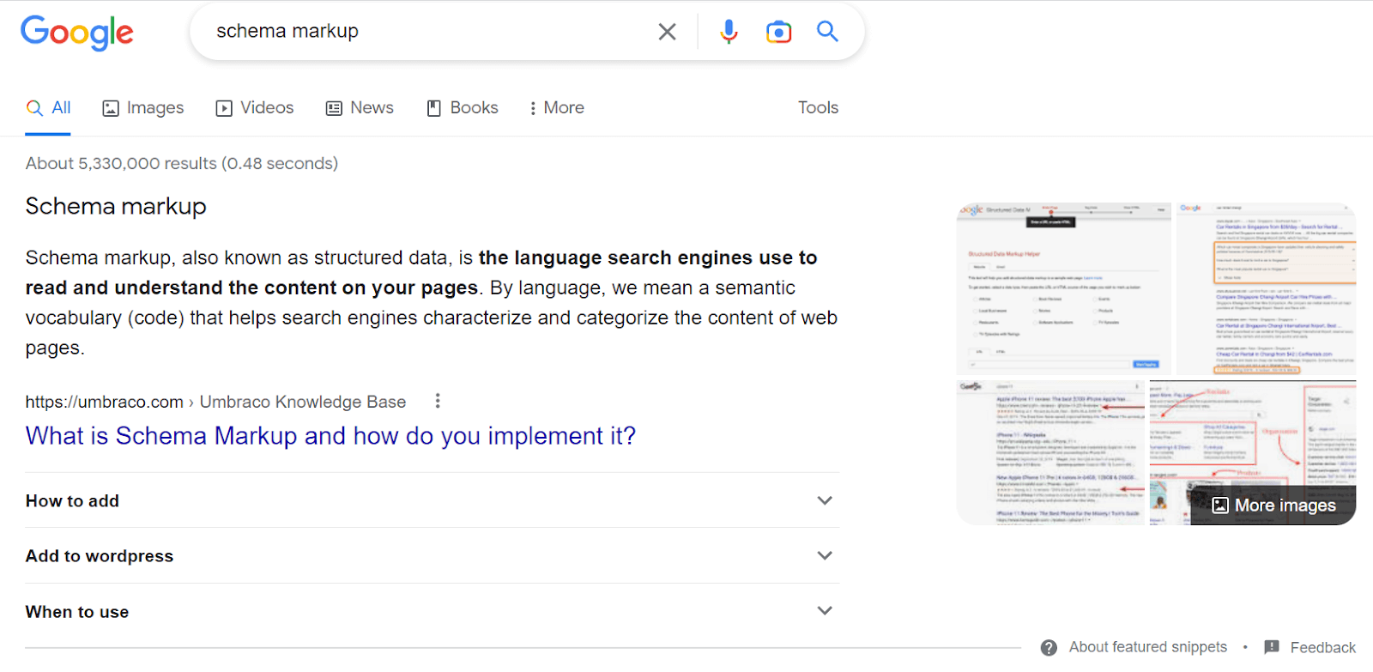
Task: Click the https://umbraco.com URL breadcrumb
Action: pos(104,402)
